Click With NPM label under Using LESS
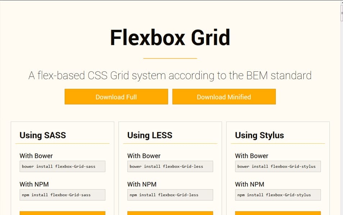 142,184
